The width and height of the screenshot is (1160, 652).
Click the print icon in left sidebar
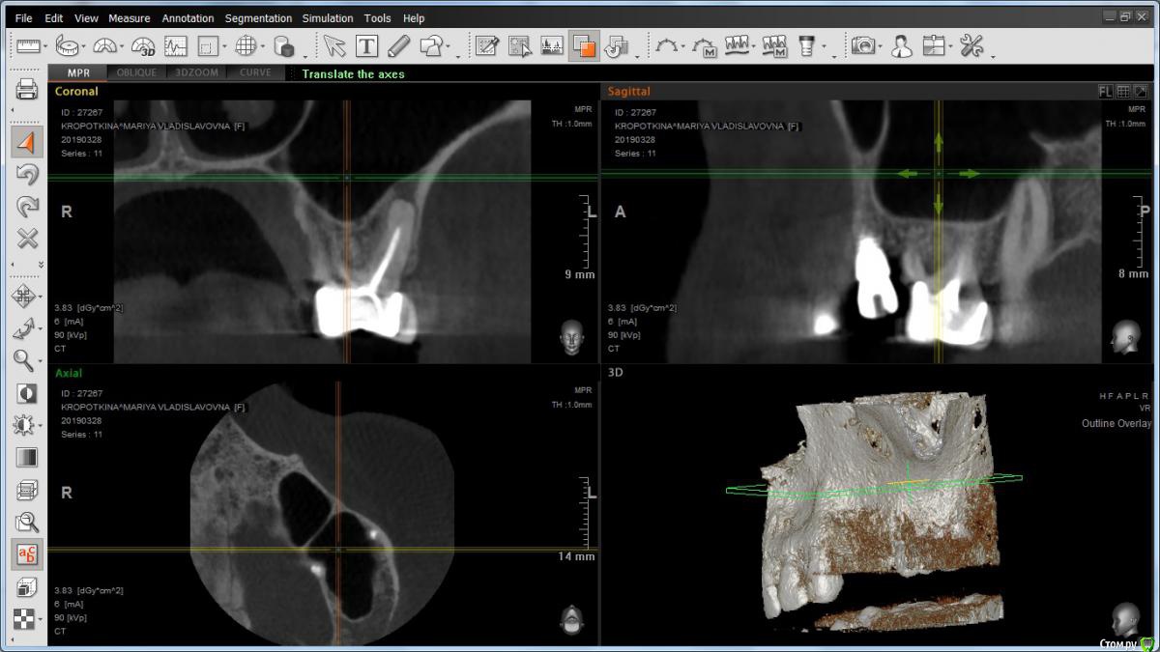coord(27,91)
